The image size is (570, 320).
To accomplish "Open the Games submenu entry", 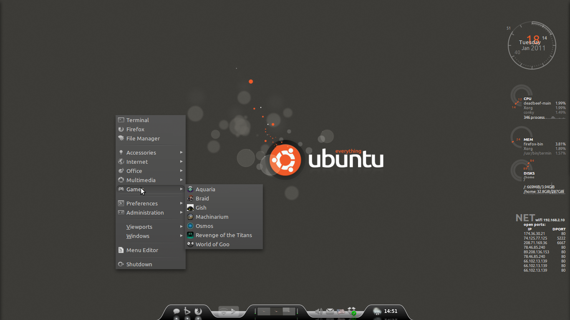I will [151, 189].
